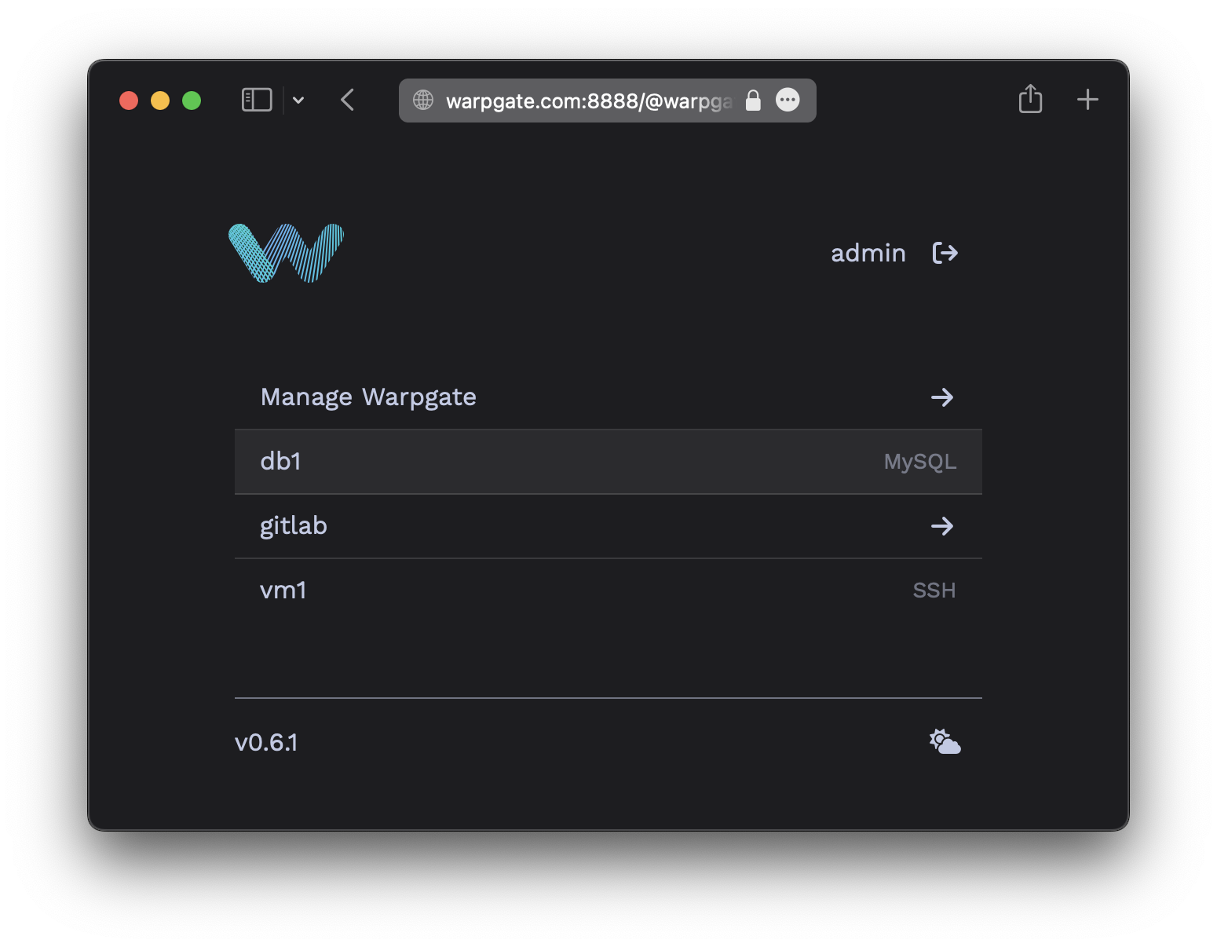Minimize window with yellow button

(x=160, y=101)
